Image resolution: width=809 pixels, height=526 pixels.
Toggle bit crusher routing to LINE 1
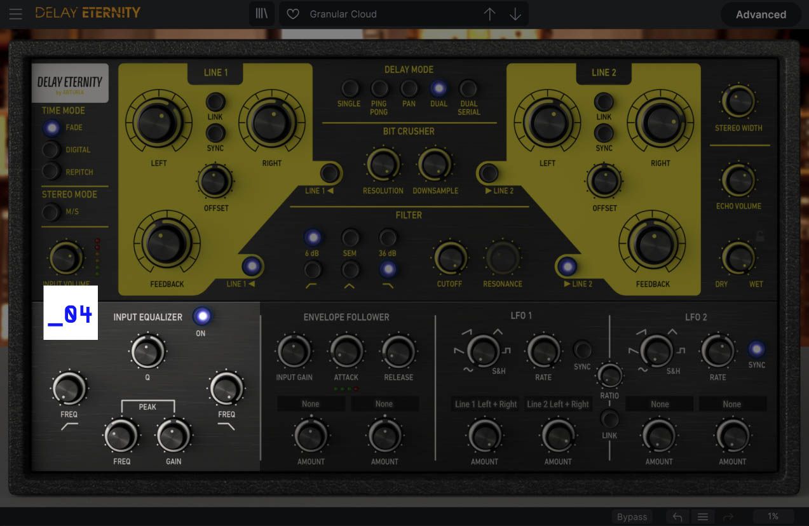pos(329,173)
